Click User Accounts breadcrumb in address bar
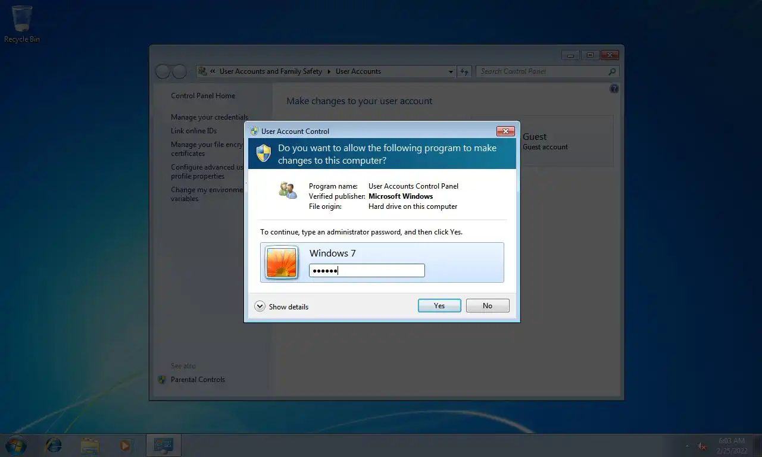This screenshot has width=762, height=457. [x=358, y=71]
